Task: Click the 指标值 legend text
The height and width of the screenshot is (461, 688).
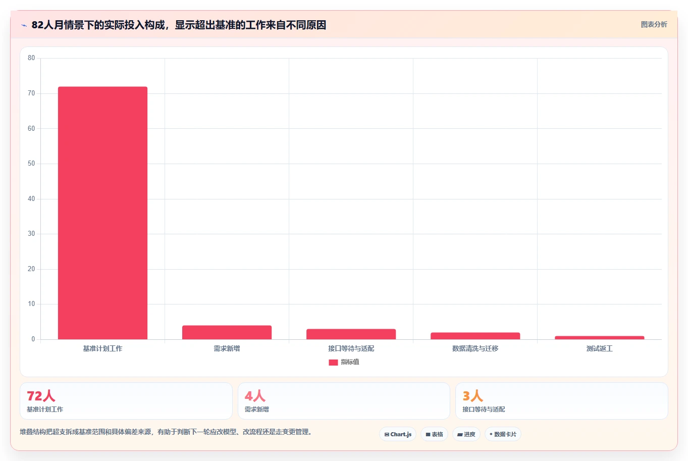Action: pos(350,362)
